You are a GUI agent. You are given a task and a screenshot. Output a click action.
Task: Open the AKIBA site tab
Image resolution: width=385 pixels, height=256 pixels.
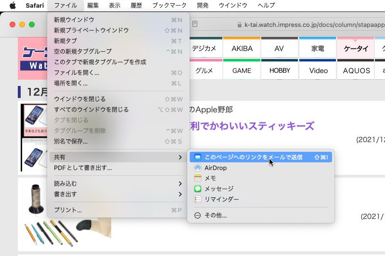(242, 47)
